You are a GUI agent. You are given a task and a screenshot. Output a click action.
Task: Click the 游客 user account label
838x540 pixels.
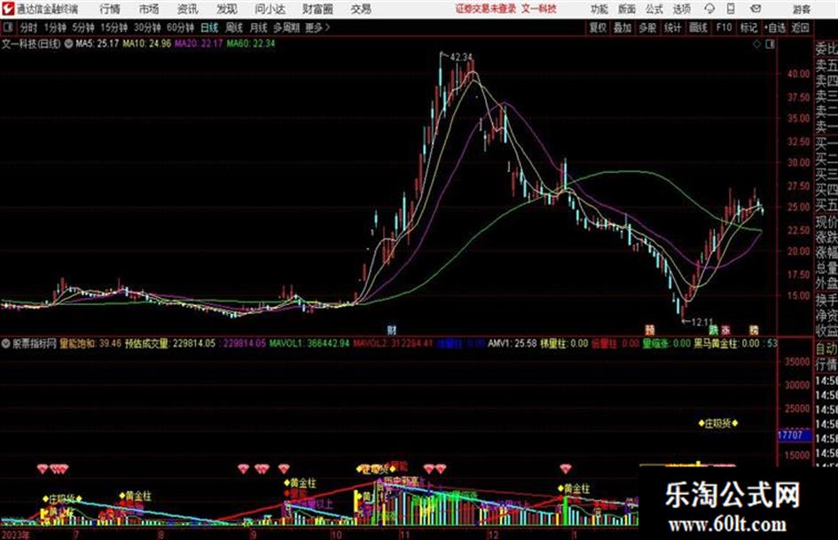pos(801,9)
